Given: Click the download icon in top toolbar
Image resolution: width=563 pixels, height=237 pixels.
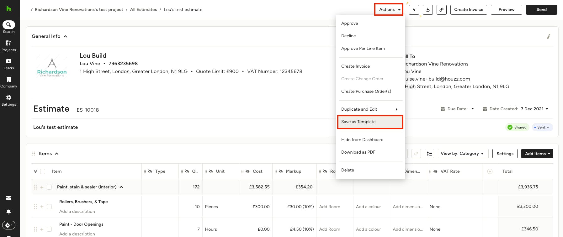Looking at the screenshot, I should [x=428, y=10].
